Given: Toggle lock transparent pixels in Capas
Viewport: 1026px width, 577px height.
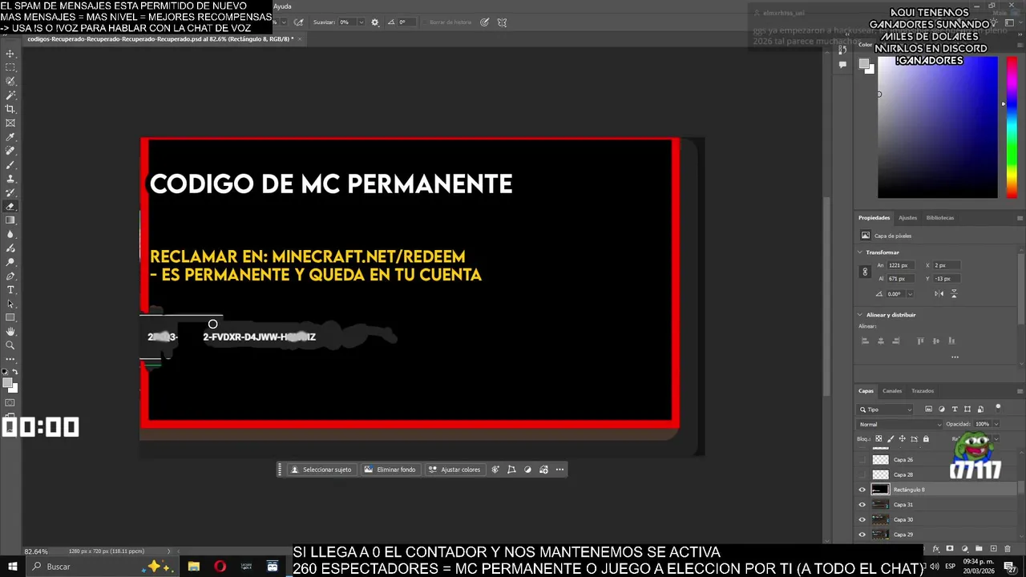Looking at the screenshot, I should pos(879,439).
